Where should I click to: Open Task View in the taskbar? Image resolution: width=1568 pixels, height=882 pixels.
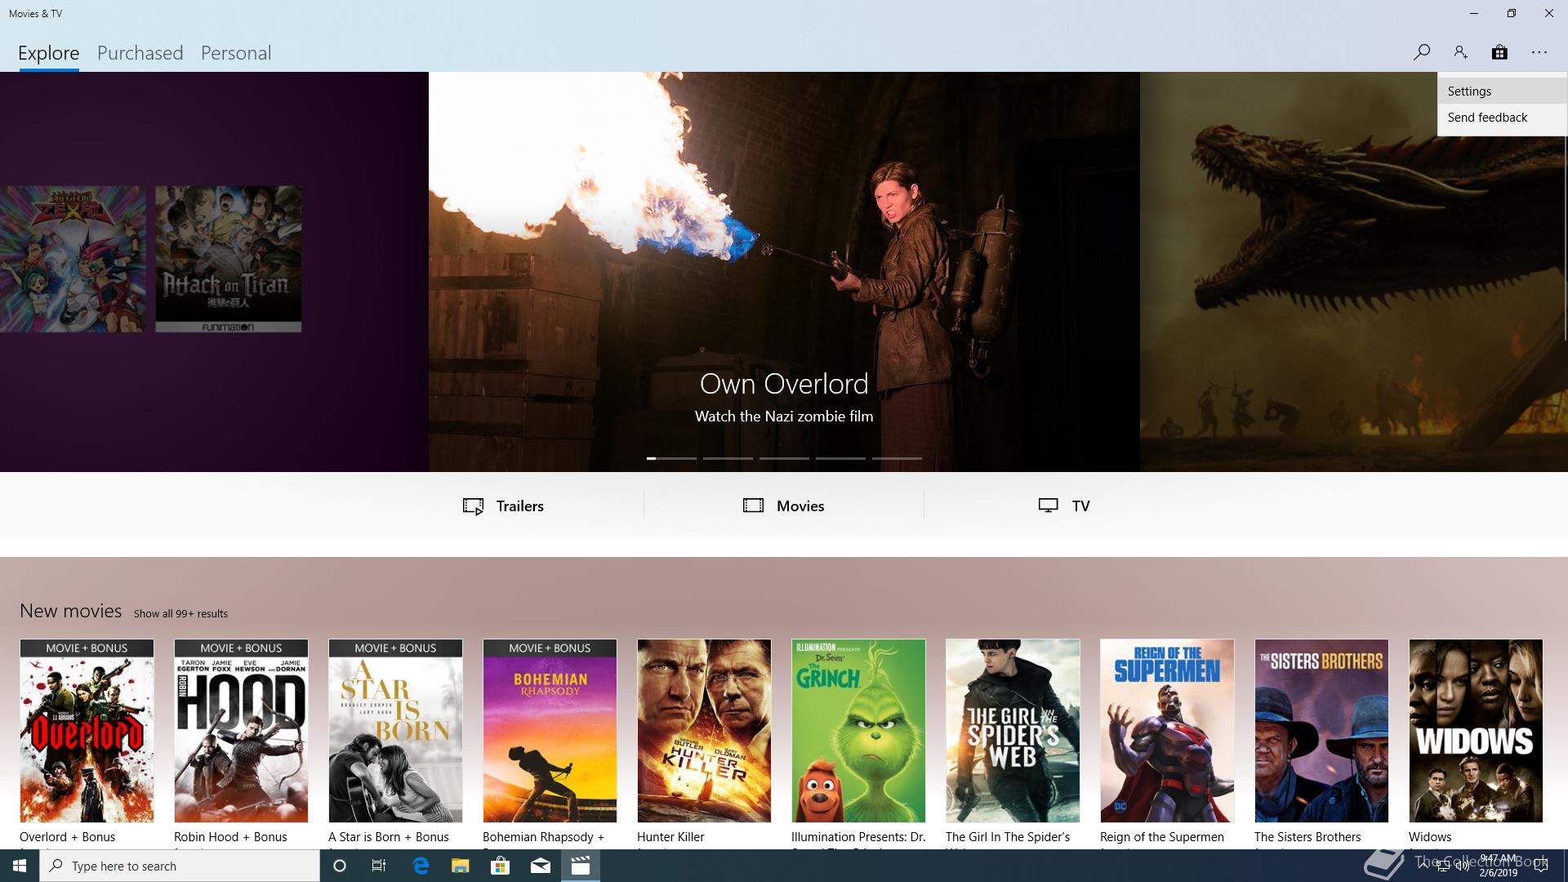[x=379, y=866]
